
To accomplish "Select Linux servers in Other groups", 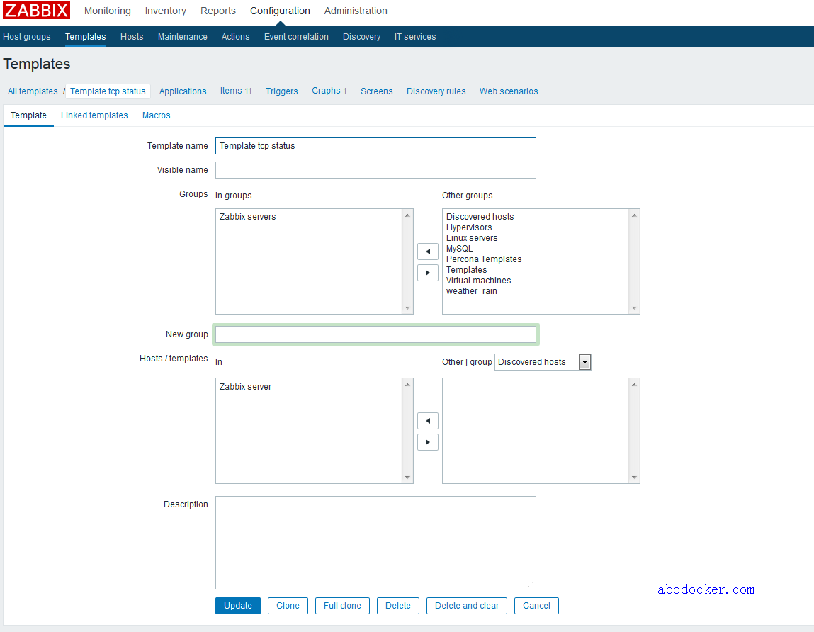I will [472, 238].
